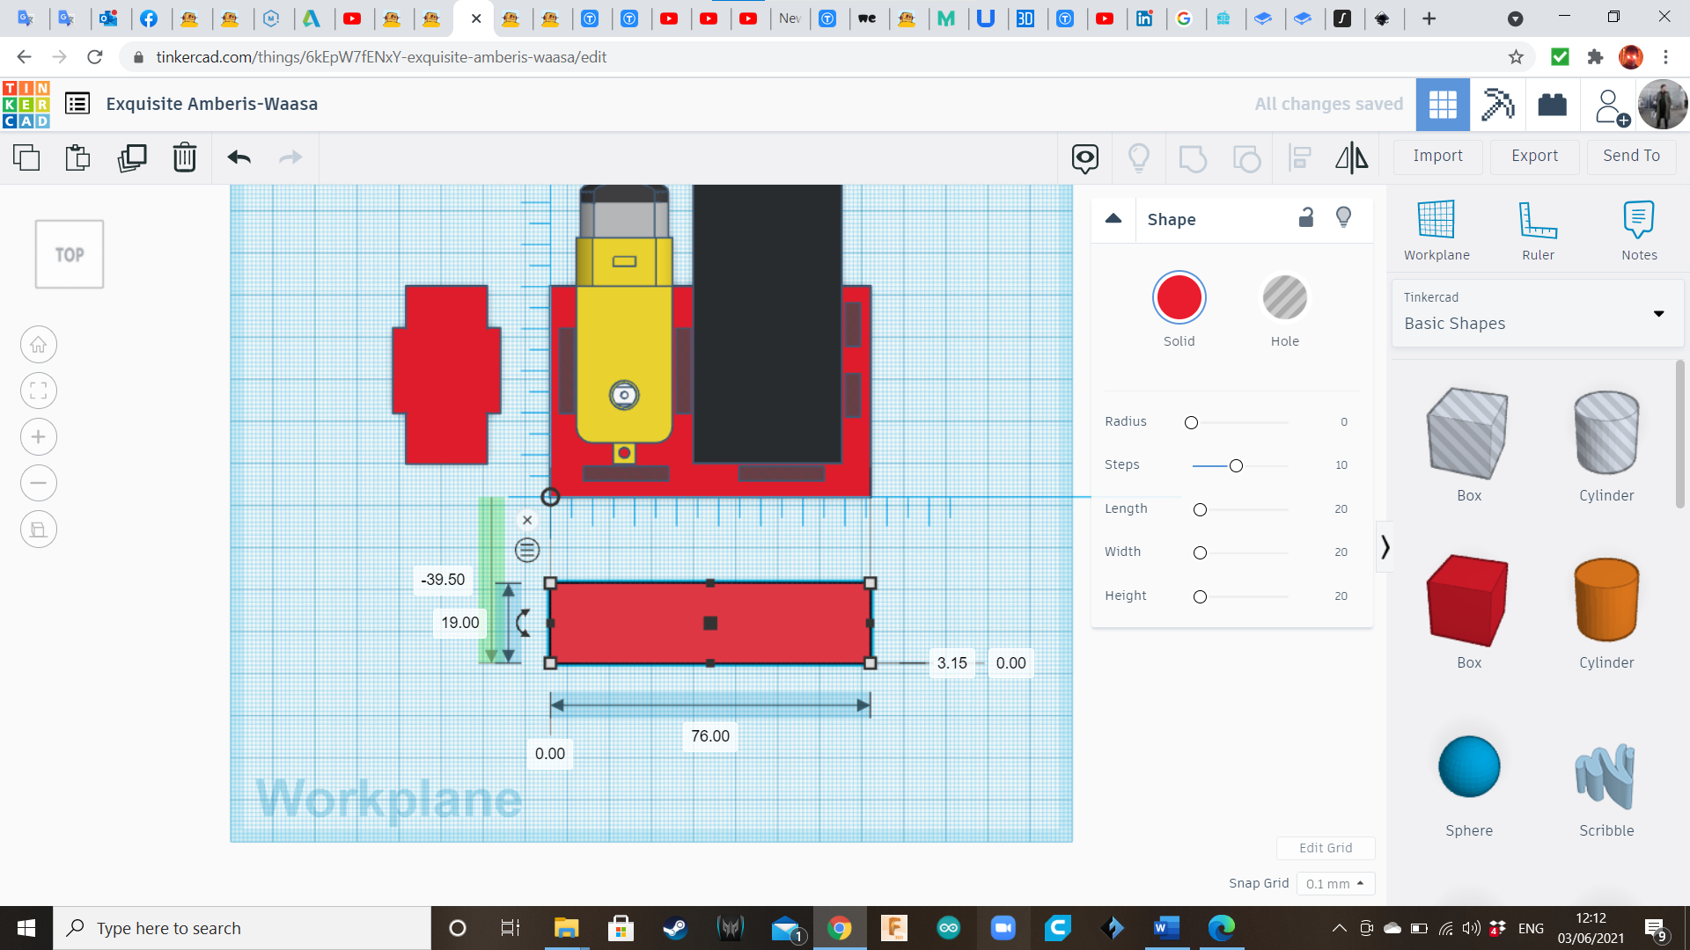Click the Edit Grid button link
Screen dimensions: 1690x950
(x=1326, y=848)
